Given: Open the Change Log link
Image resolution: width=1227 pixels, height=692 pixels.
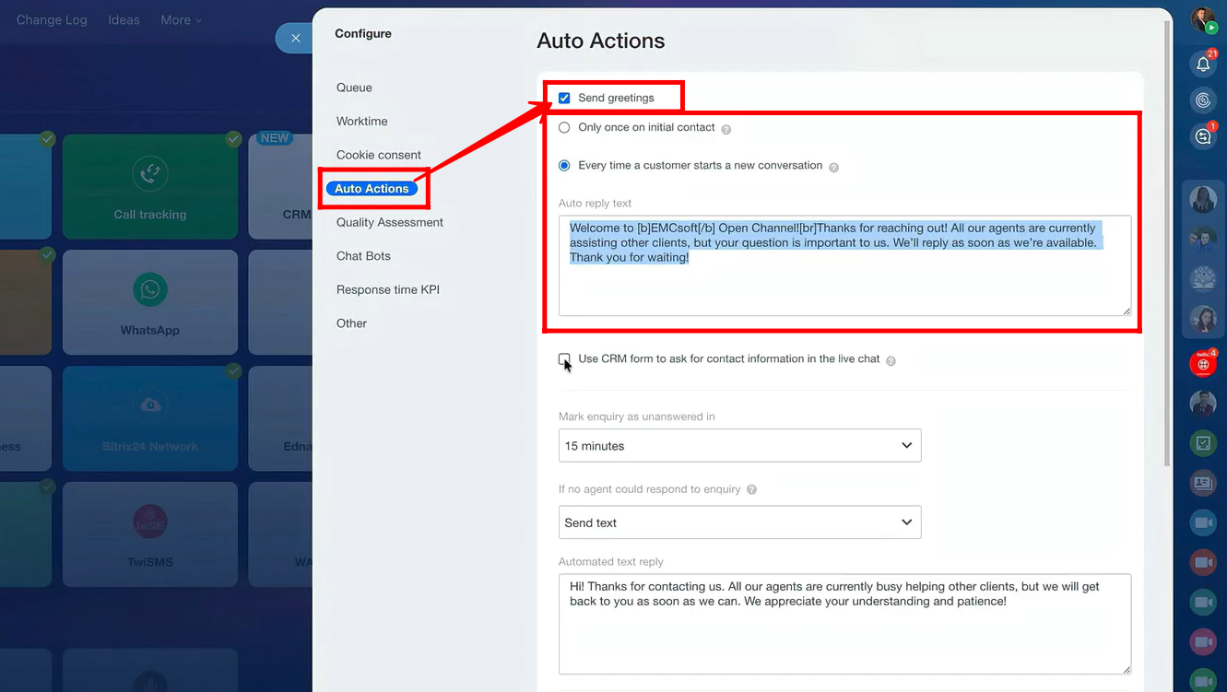Looking at the screenshot, I should (52, 20).
